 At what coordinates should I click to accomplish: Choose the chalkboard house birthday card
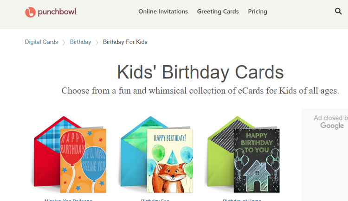coord(257,160)
